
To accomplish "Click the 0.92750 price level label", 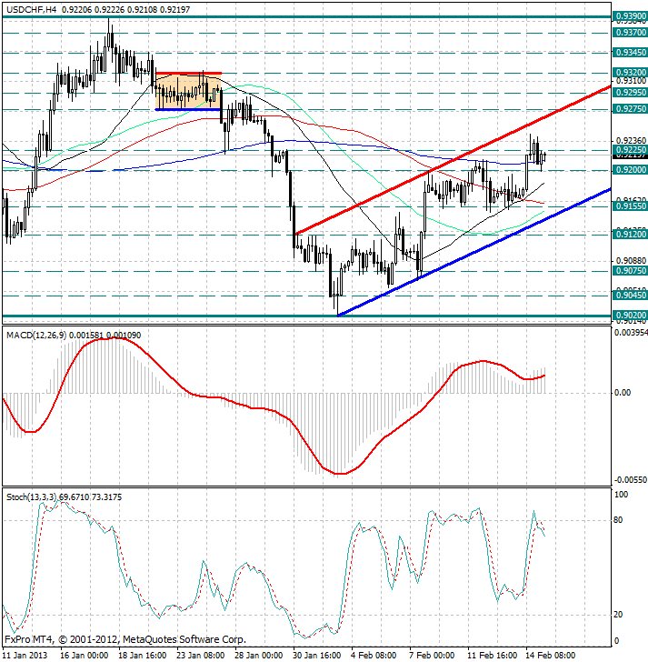I will 630,109.
